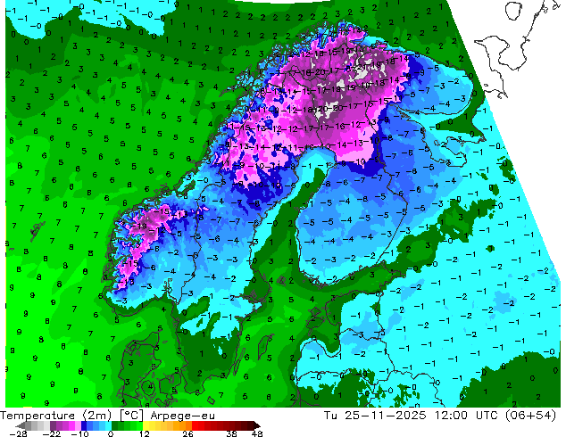
Task: Click the yellow swatch in the temperature legend
Action: (146, 425)
